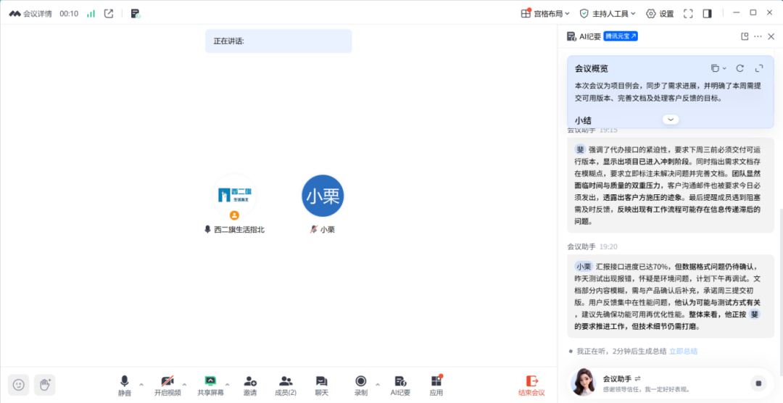Close the AI纪要 side panel

771,36
